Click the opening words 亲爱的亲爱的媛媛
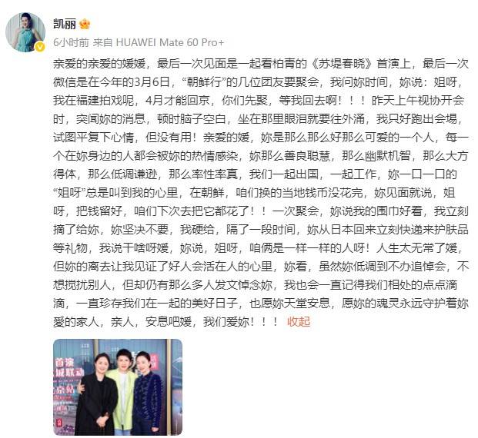 pyautogui.click(x=99, y=64)
